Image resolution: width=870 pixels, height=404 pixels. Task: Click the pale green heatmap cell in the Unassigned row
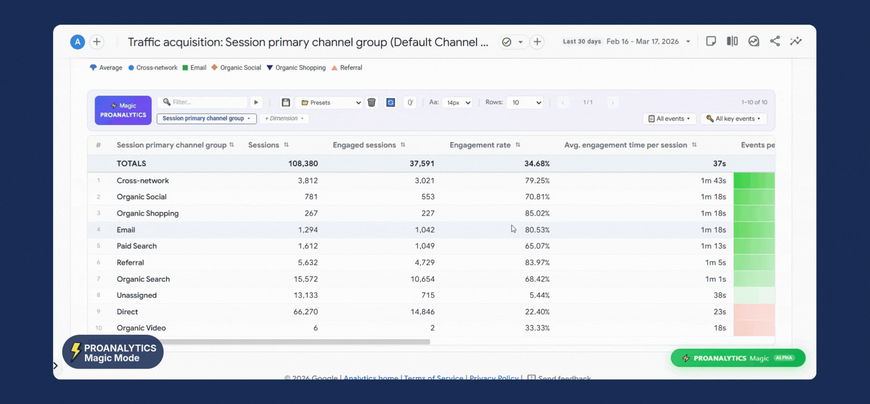point(754,295)
